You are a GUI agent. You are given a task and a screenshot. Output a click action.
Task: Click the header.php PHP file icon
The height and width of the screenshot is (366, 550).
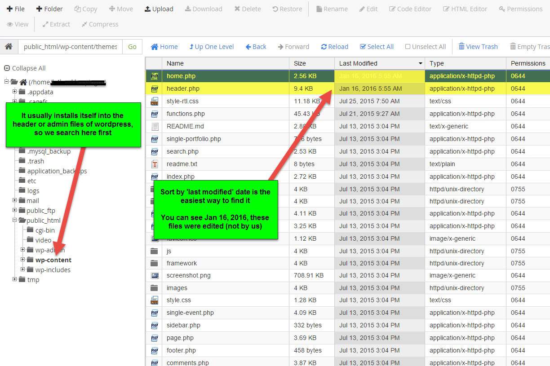pyautogui.click(x=155, y=88)
